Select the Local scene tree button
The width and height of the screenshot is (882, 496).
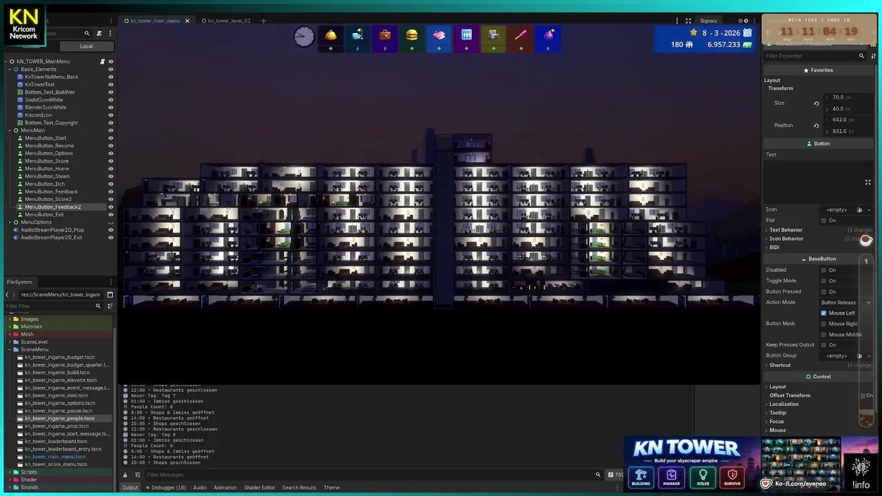(86, 46)
